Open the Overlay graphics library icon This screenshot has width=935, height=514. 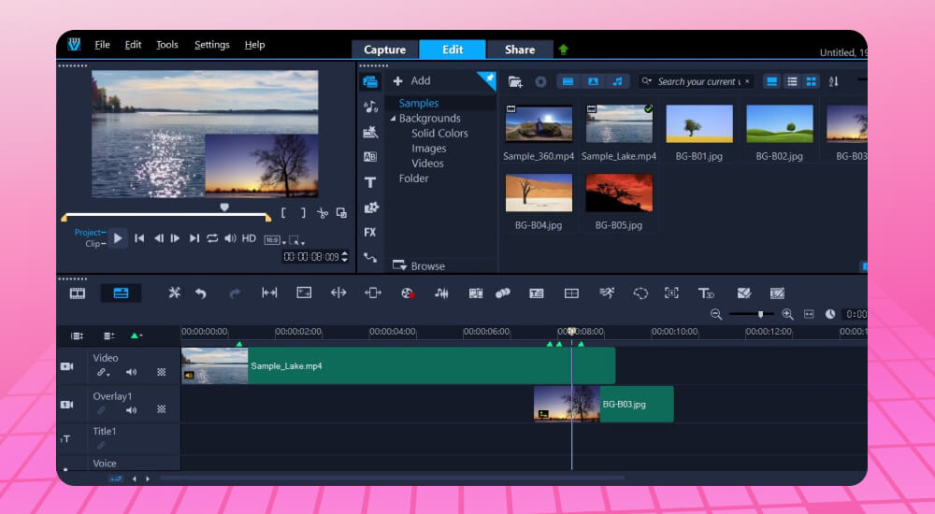pos(370,207)
